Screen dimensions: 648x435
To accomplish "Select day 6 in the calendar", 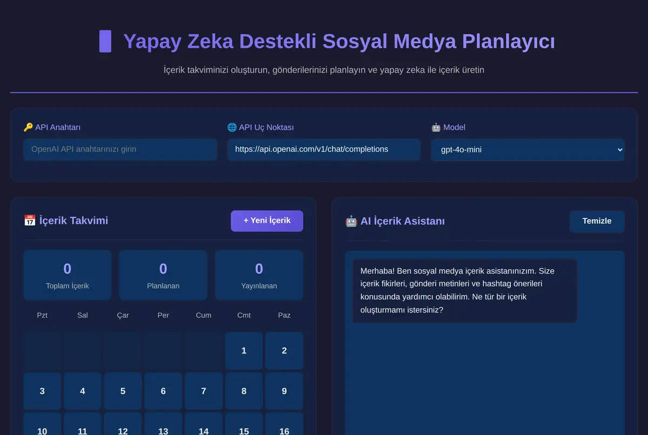I will pyautogui.click(x=163, y=391).
